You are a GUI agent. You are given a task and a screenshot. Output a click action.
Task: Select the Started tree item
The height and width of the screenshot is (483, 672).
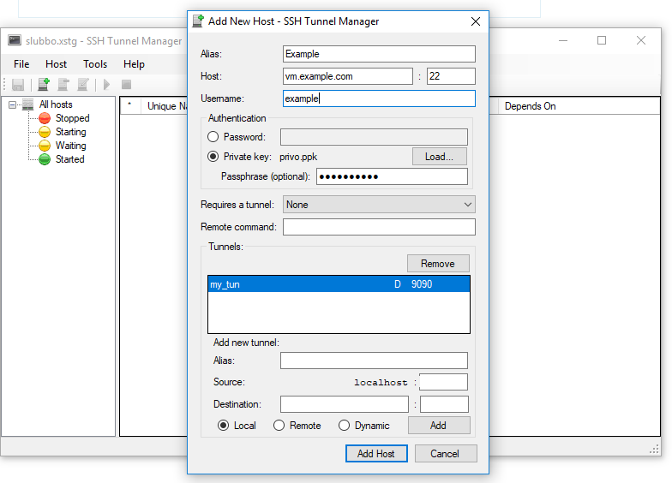coord(70,159)
